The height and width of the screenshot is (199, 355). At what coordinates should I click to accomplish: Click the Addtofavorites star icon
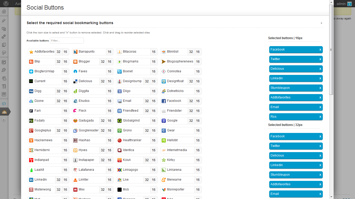point(31,52)
